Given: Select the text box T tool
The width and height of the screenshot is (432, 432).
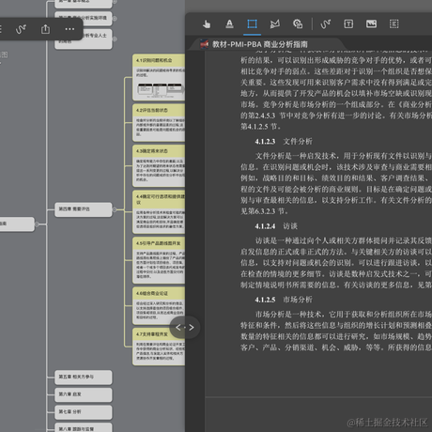Looking at the screenshot, I should pyautogui.click(x=348, y=24).
